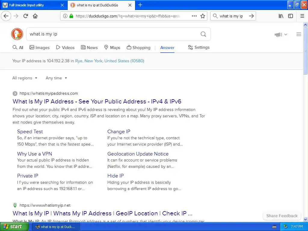Screen dimensions: 308x231
Task: Click the browser address bar URL
Action: pyautogui.click(x=128, y=16)
